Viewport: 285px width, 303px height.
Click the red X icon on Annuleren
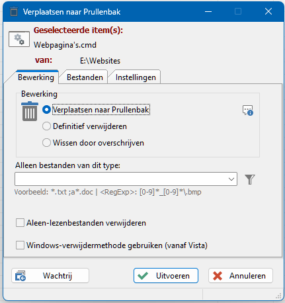point(218,276)
